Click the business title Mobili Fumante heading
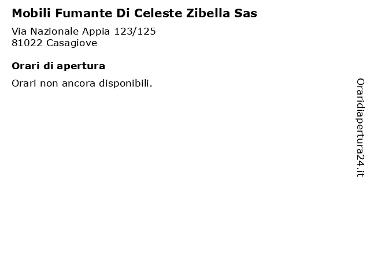 pos(134,13)
